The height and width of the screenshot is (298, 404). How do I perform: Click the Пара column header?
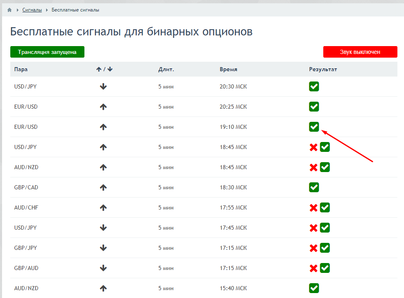tap(21, 69)
